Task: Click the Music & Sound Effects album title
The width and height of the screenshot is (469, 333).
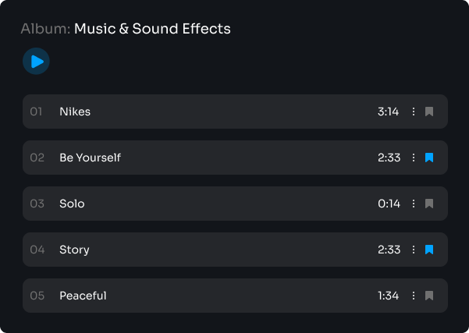Action: click(x=152, y=29)
